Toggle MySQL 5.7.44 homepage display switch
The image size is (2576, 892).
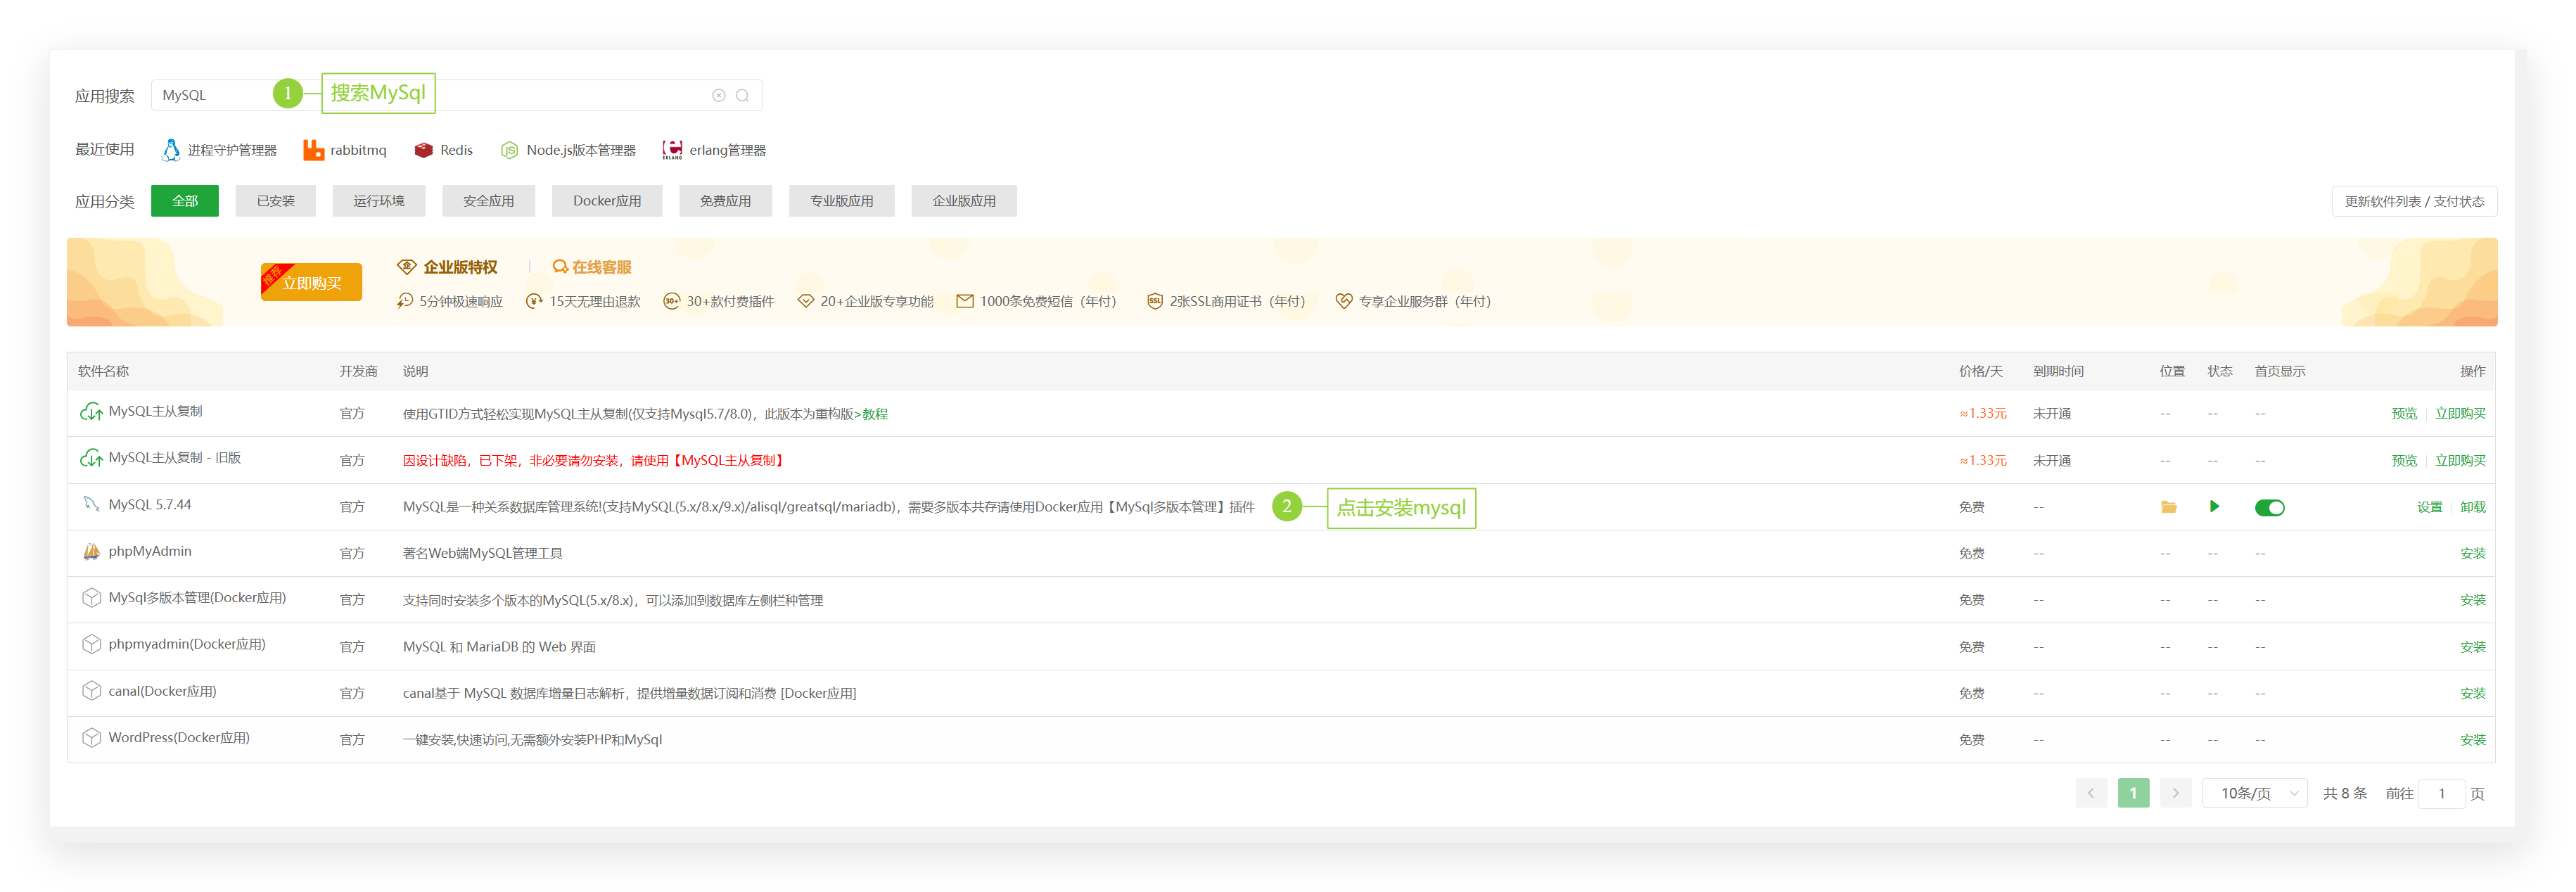(x=2269, y=508)
